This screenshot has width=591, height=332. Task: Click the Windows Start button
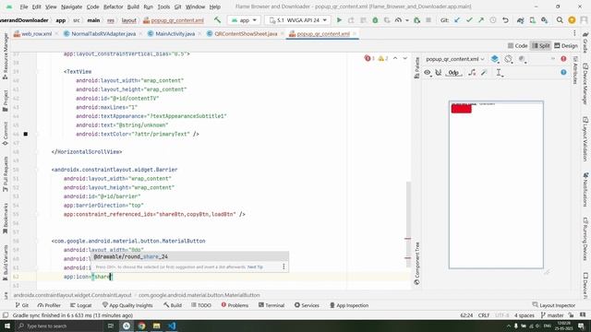click(6, 326)
